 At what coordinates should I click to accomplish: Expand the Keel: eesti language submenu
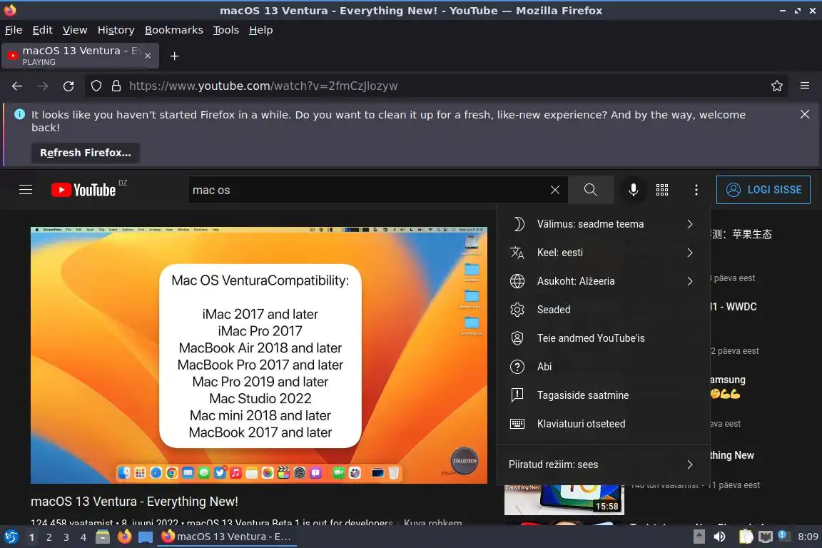(x=604, y=253)
